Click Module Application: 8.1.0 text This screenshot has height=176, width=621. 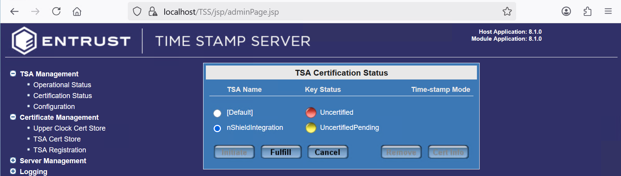coord(506,39)
